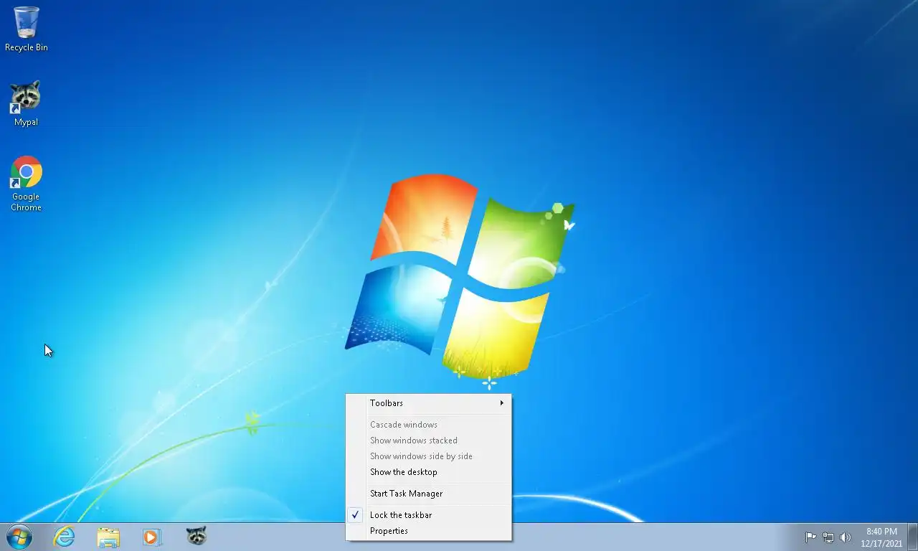This screenshot has height=551, width=918.
Task: Open the volume speaker tray icon
Action: tap(846, 537)
